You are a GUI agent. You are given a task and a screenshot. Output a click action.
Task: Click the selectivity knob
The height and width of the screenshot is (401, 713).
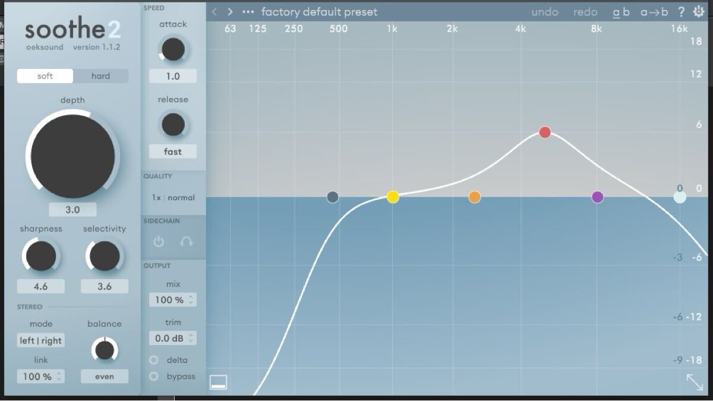click(x=105, y=256)
